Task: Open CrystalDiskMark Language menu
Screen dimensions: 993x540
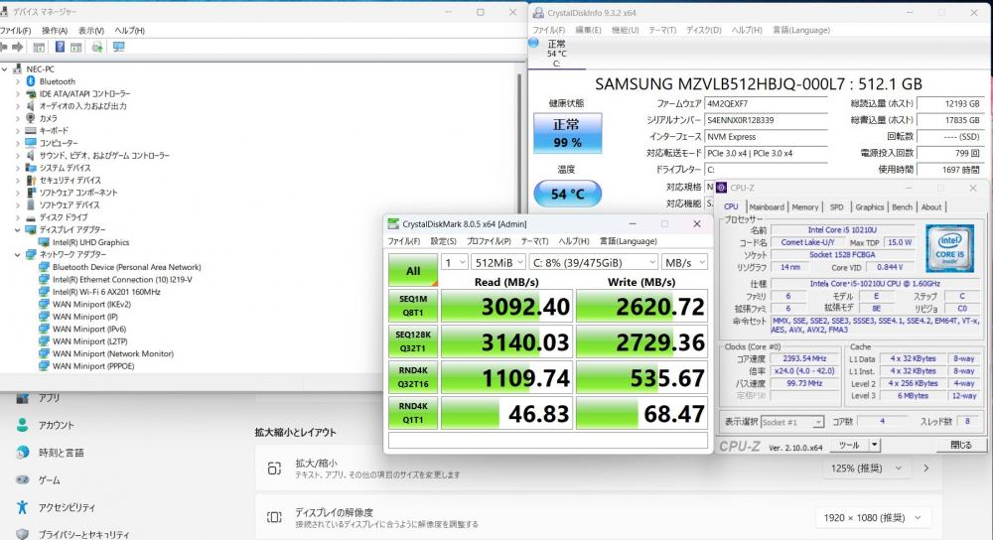Action: [x=629, y=241]
